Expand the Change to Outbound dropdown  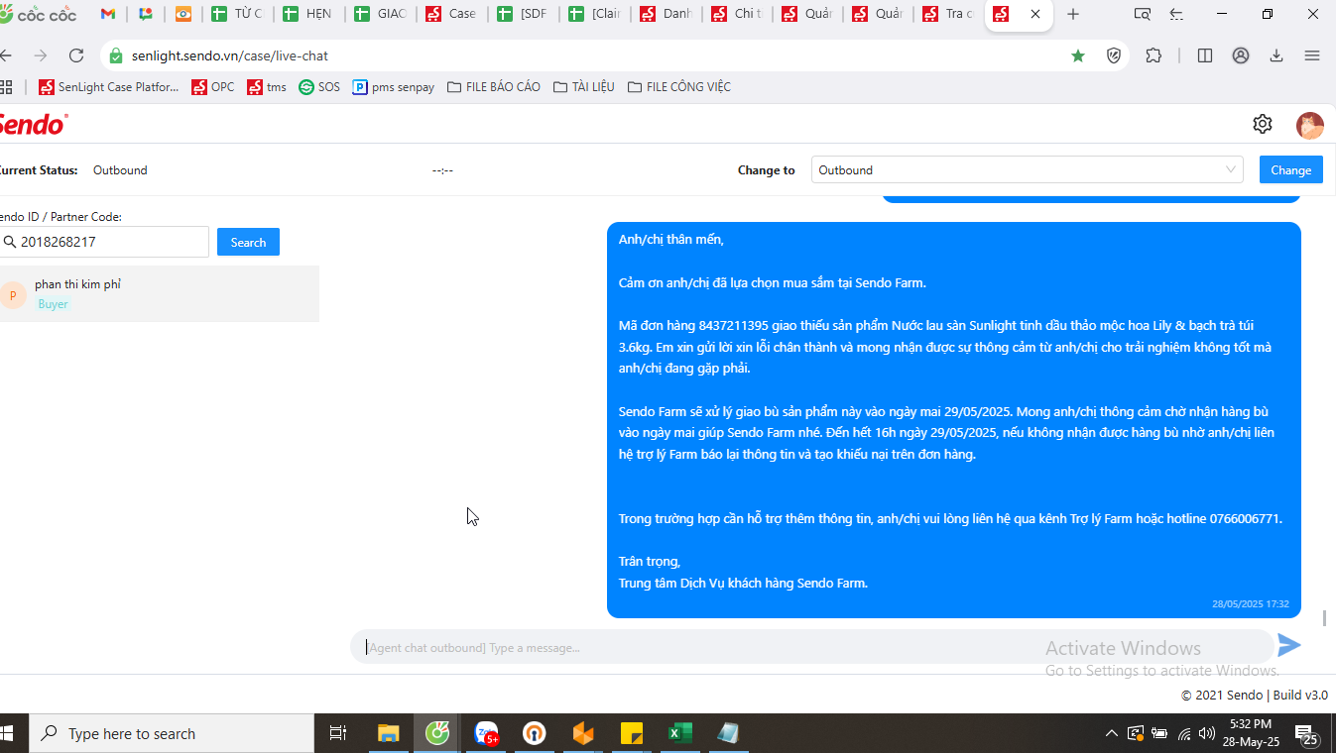pos(1028,169)
